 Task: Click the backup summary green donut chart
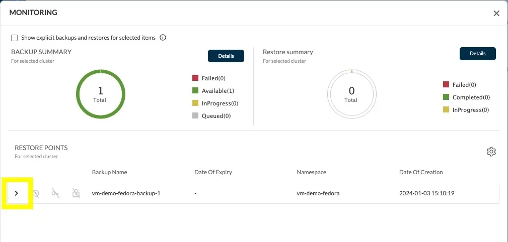pyautogui.click(x=100, y=94)
